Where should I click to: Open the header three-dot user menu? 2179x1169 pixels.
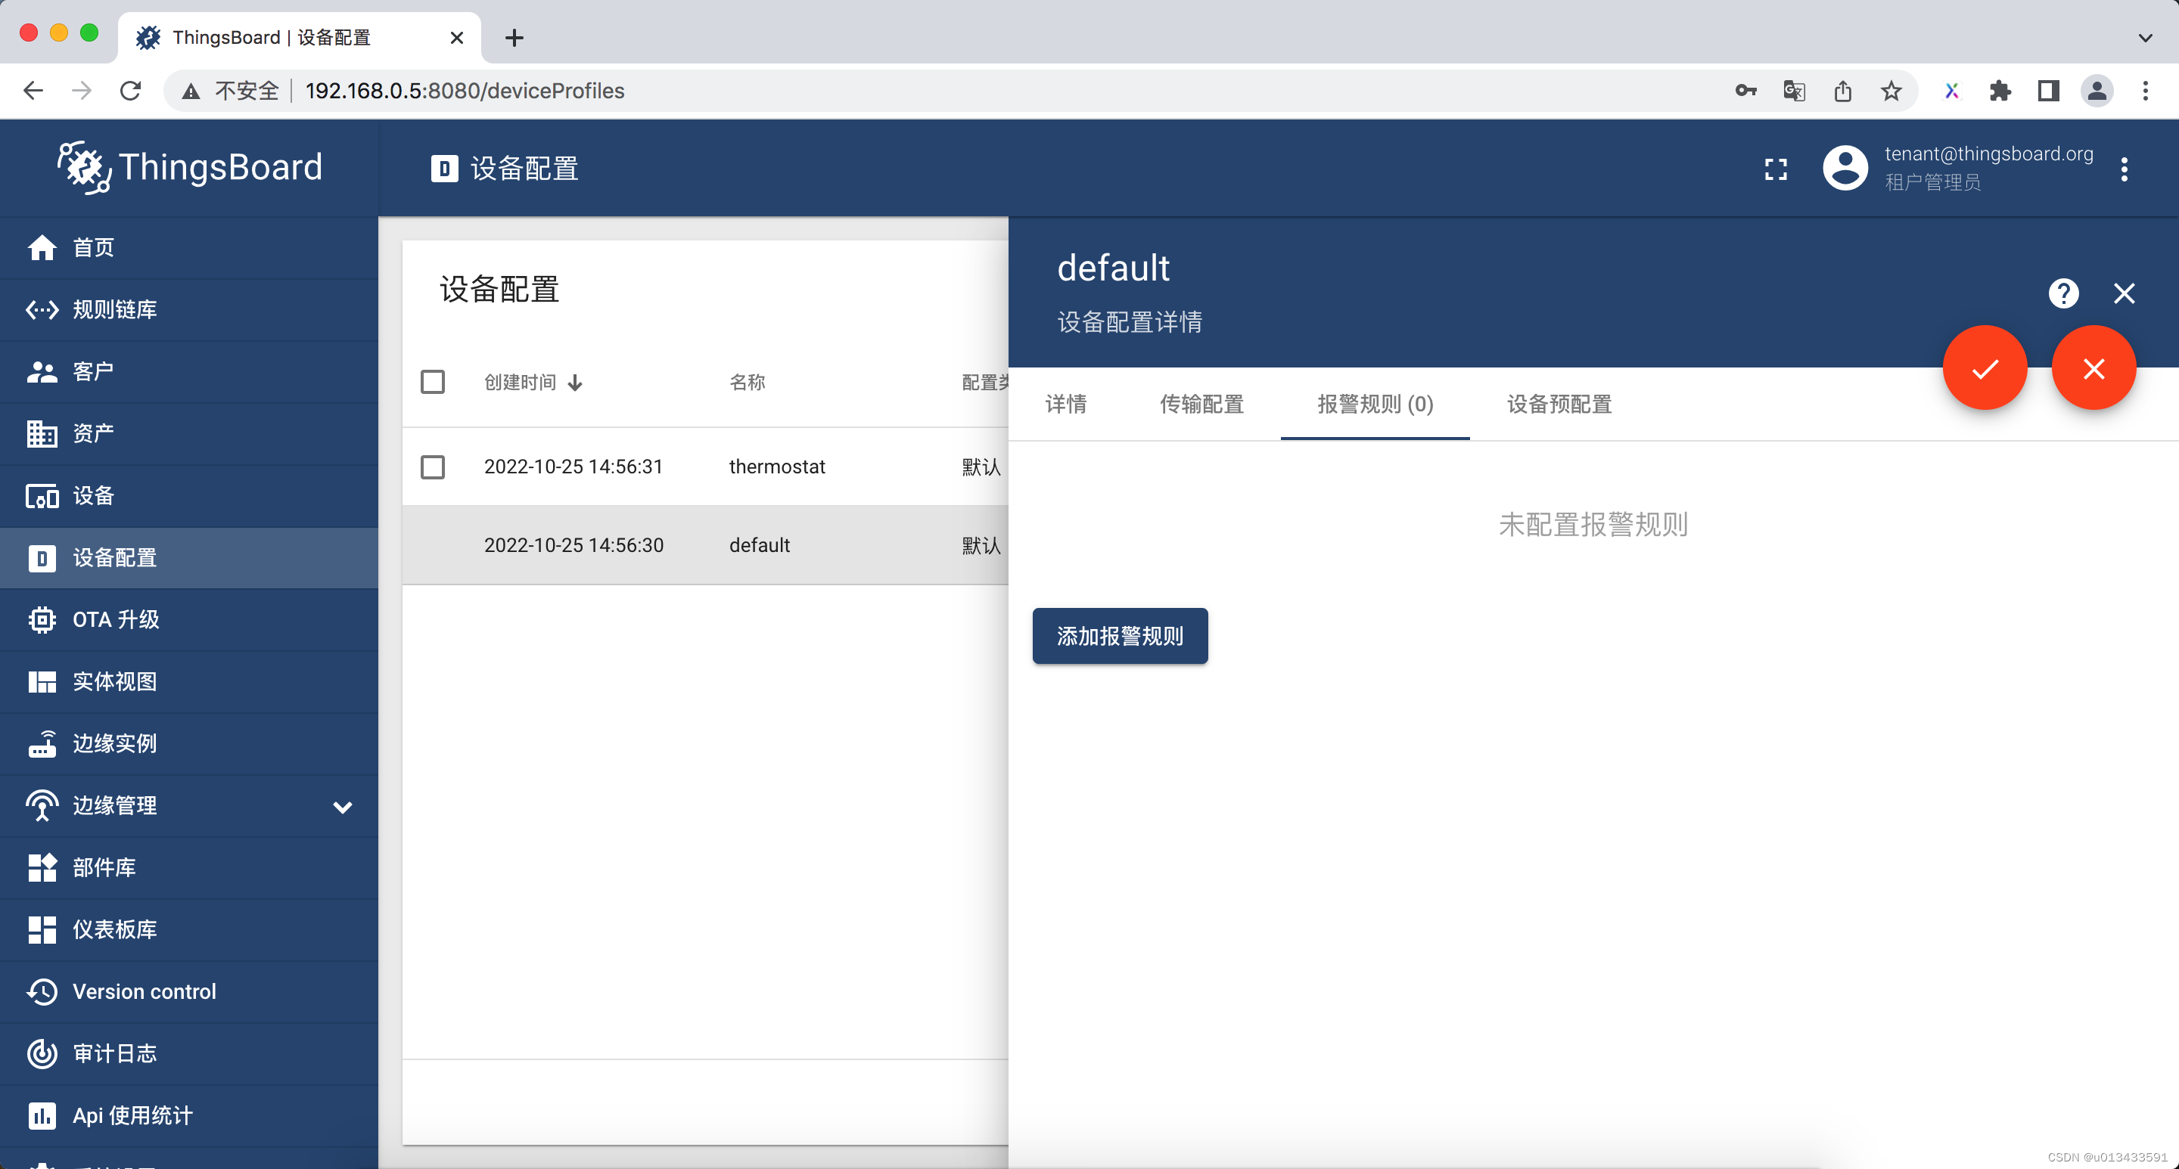coord(2124,169)
